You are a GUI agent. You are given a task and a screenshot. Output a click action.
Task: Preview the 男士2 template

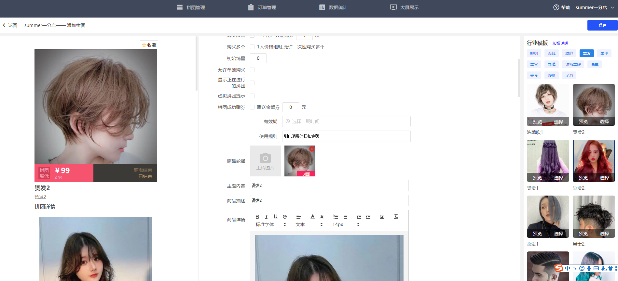point(583,234)
